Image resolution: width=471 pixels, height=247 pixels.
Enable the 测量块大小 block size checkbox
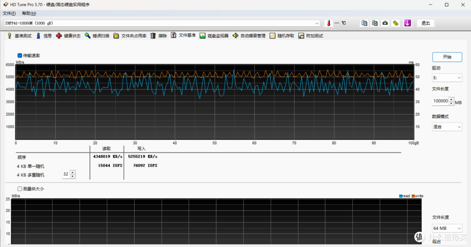pyautogui.click(x=20, y=189)
